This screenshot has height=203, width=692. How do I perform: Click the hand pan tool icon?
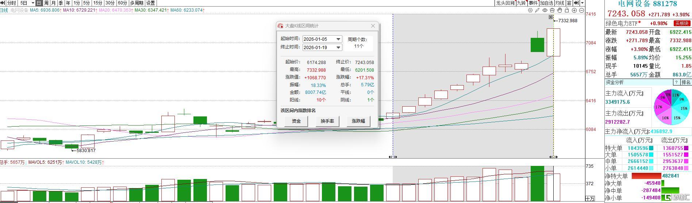[559, 11]
